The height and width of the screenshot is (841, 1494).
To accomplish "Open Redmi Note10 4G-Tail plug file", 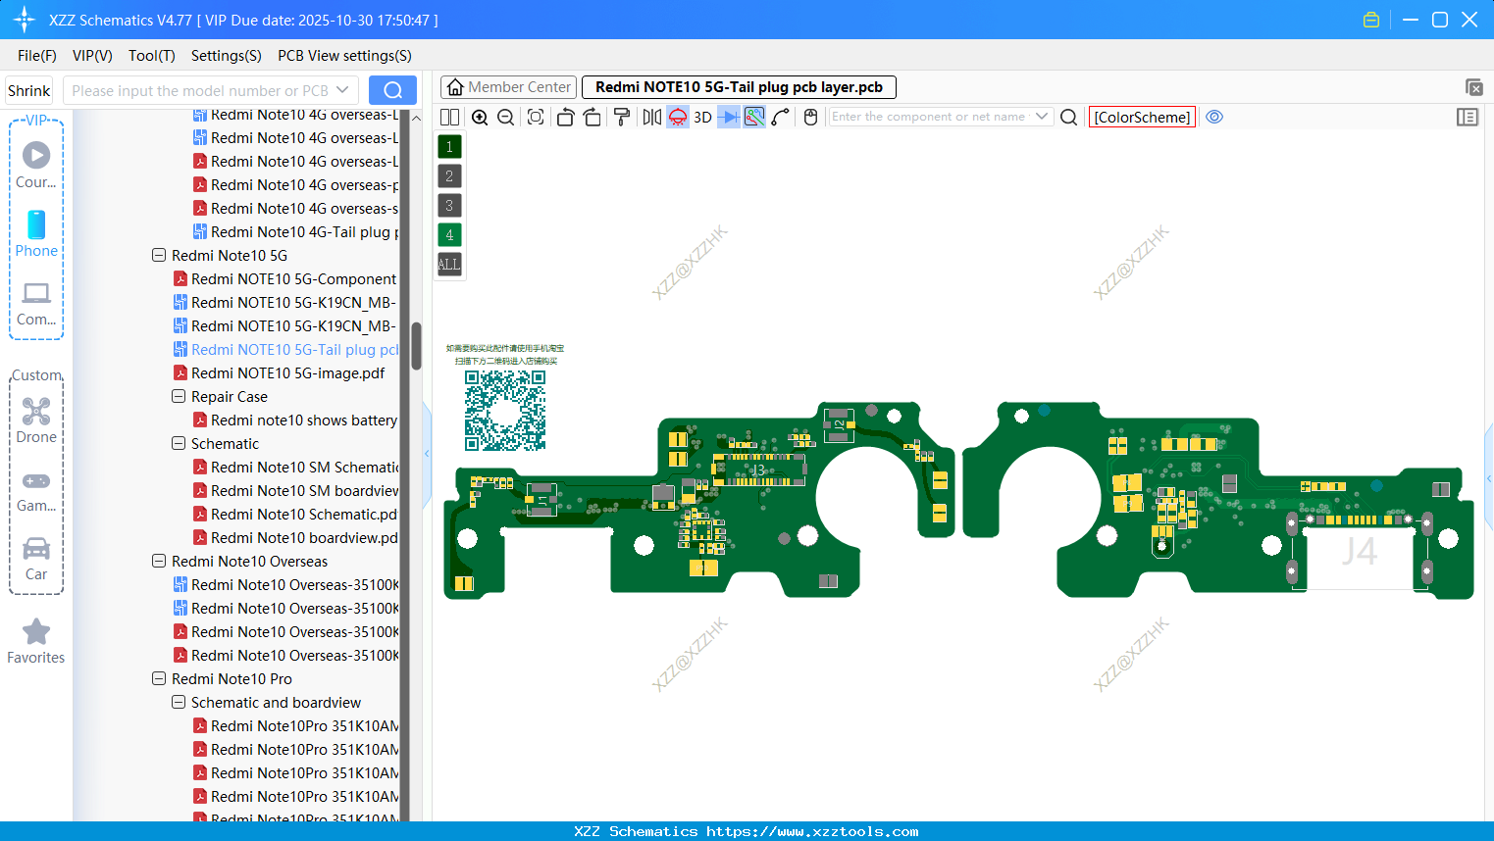I will click(295, 232).
